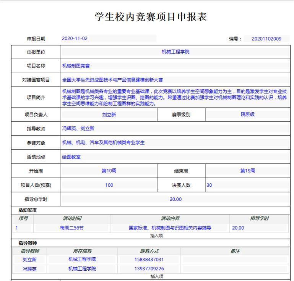
Task: Click the 申报日期 field showing 2020-11-02
Action: coord(109,39)
